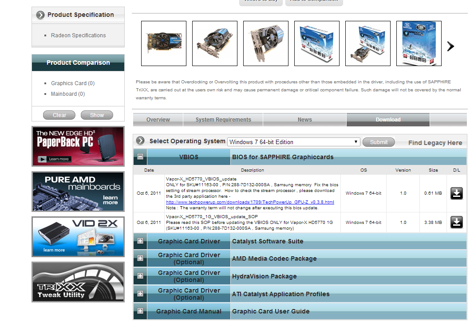View the front-facing graphics card thumbnail
474x329 pixels.
(x=164, y=43)
